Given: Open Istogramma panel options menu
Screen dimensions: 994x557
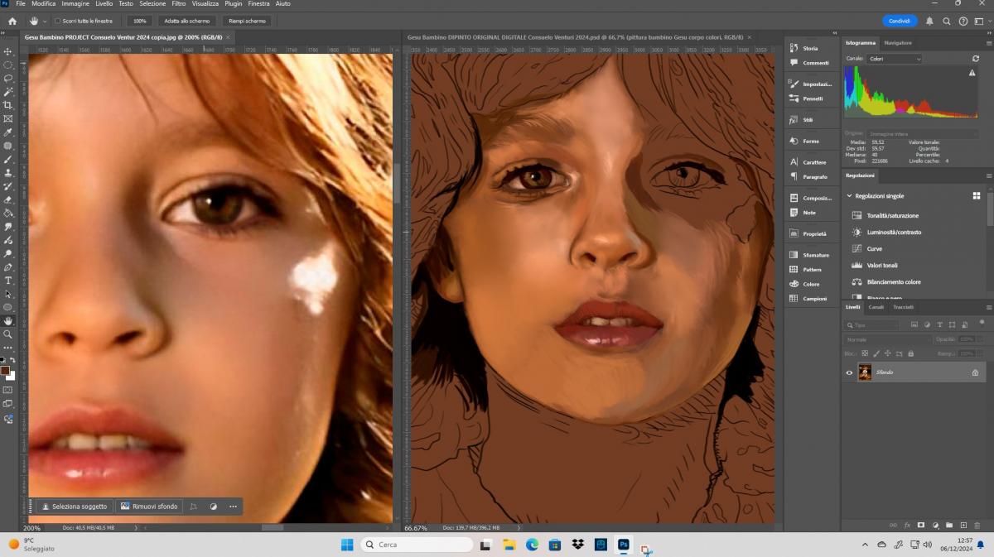Looking at the screenshot, I should [x=988, y=42].
